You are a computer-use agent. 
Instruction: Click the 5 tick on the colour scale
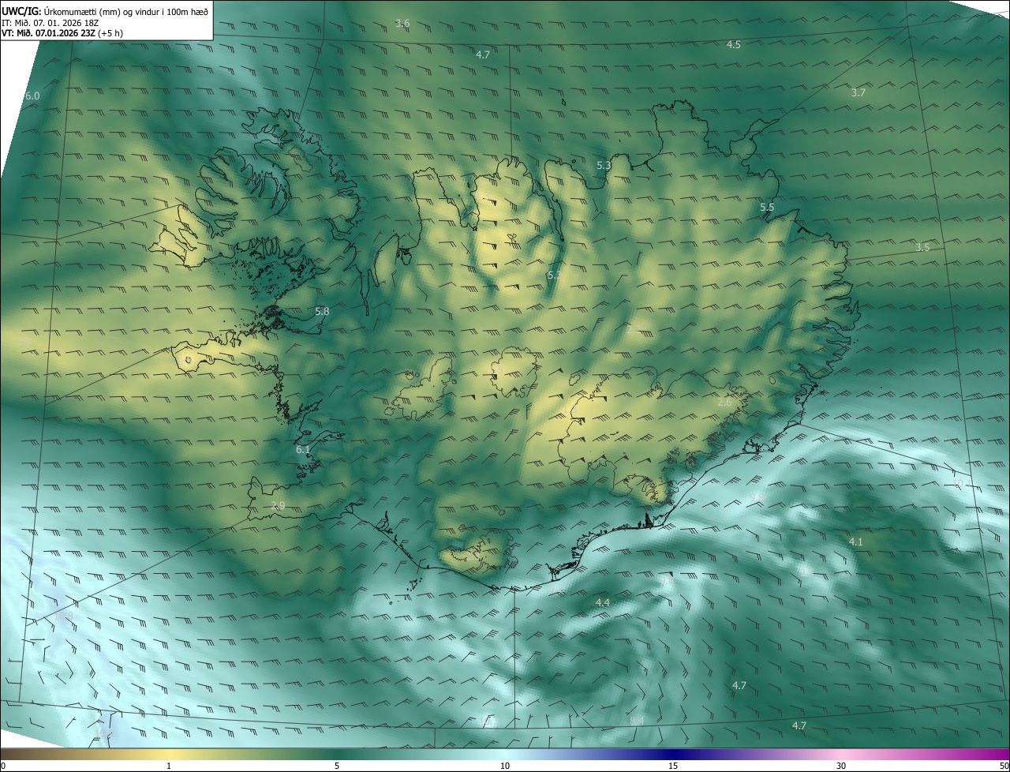click(337, 766)
